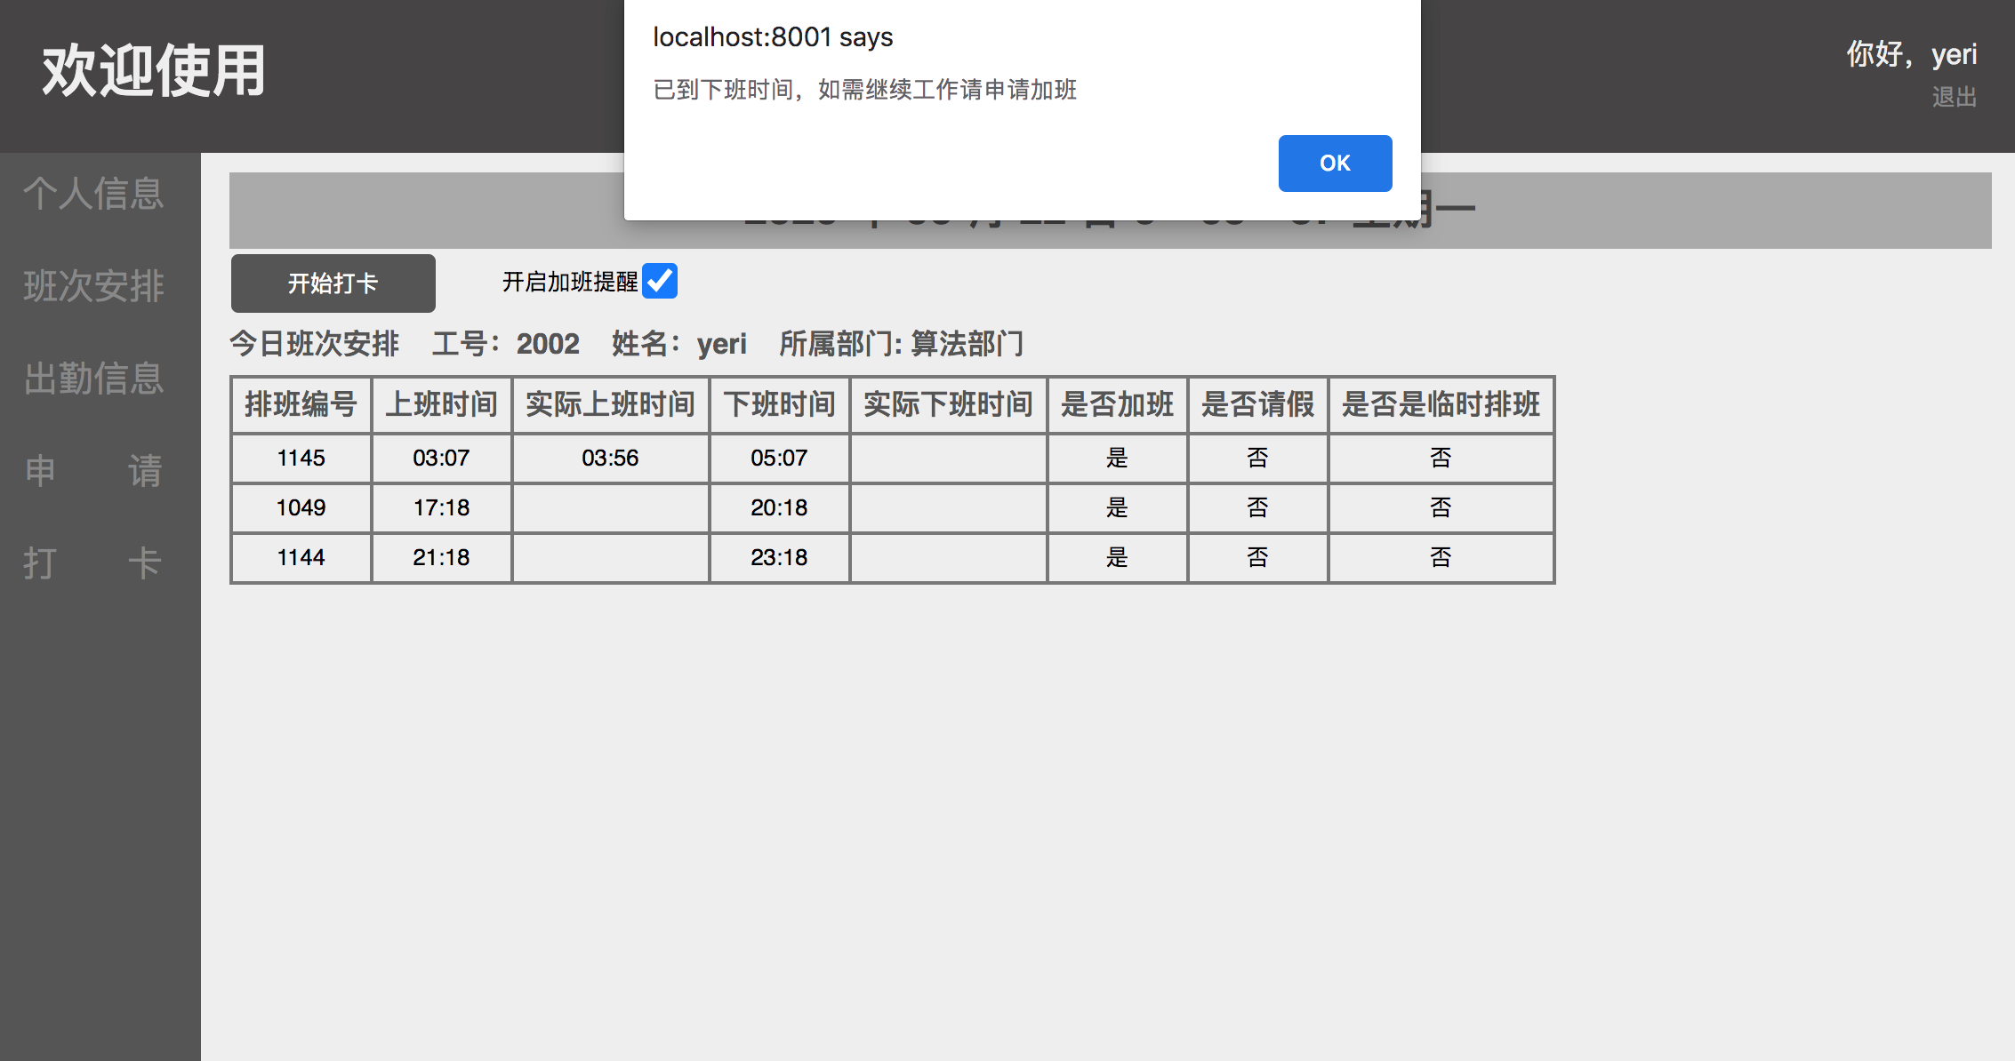Click the 排班编号 column header
This screenshot has width=2015, height=1061.
pyautogui.click(x=301, y=404)
